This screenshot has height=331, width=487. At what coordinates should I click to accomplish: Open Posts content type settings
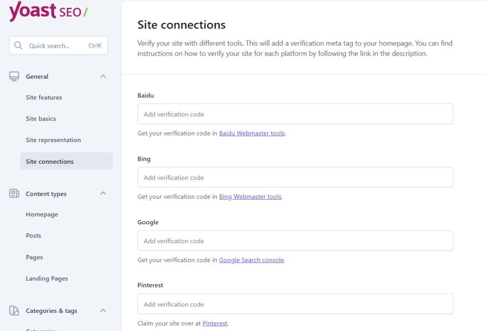click(x=33, y=236)
